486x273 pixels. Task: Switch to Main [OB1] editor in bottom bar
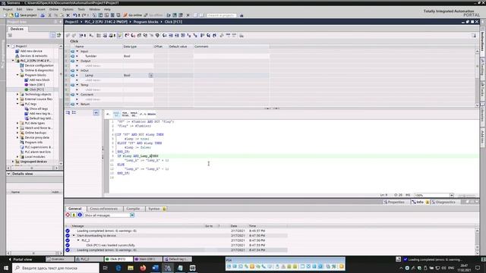(x=147, y=259)
